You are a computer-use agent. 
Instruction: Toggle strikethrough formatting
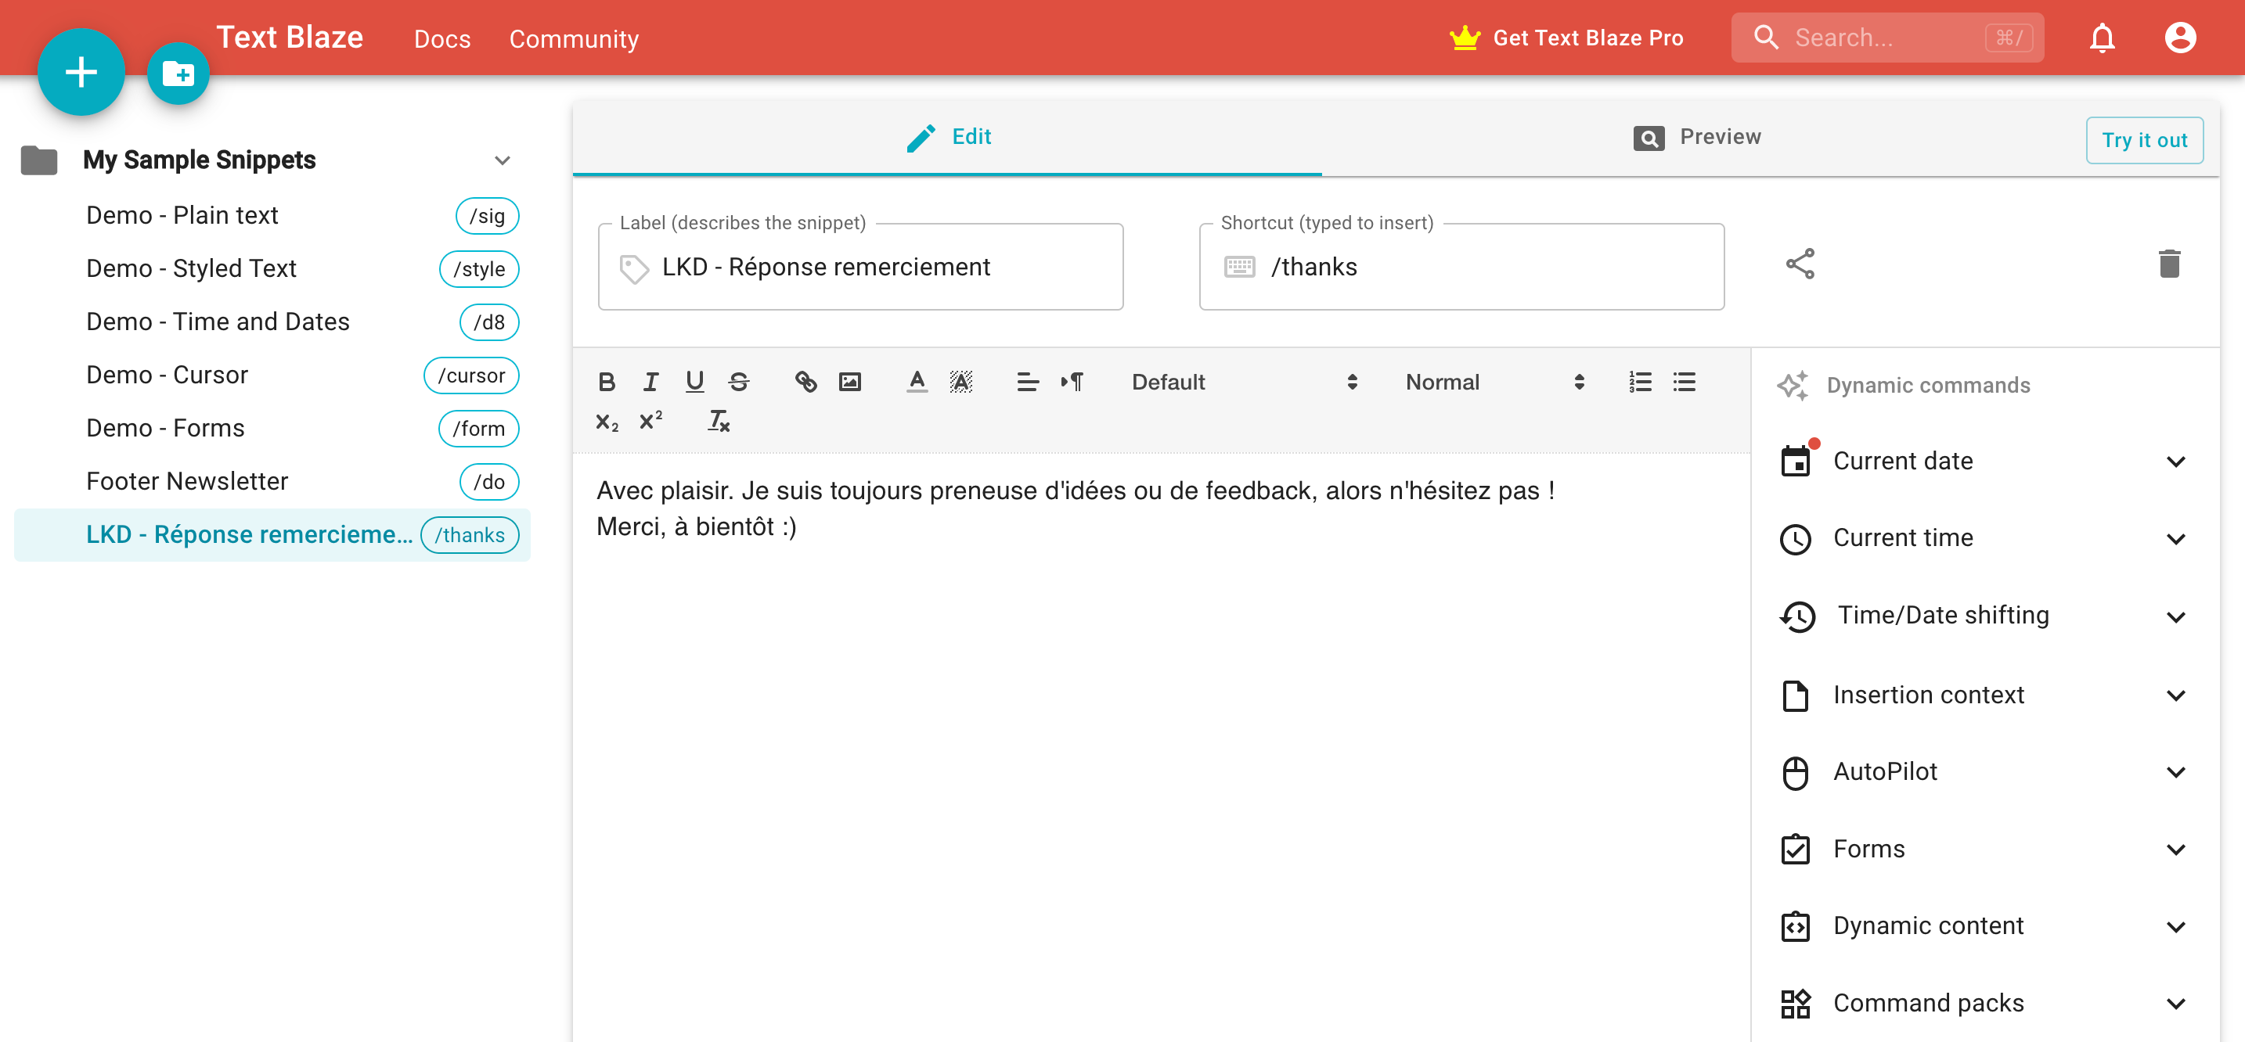pos(738,382)
